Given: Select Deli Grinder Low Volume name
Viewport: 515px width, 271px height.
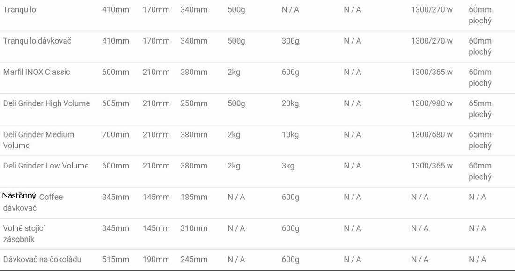Looking at the screenshot, I should (x=46, y=166).
